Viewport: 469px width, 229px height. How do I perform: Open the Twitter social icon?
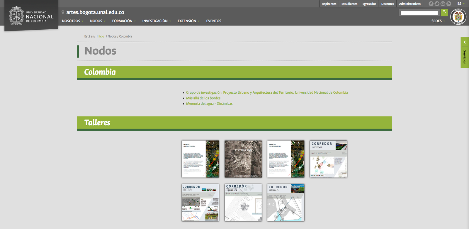point(437,4)
